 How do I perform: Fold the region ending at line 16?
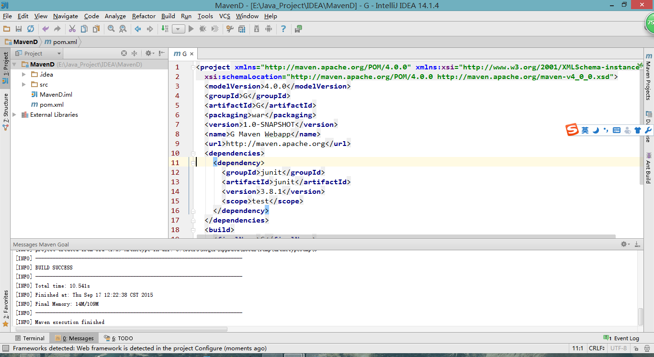click(x=193, y=211)
